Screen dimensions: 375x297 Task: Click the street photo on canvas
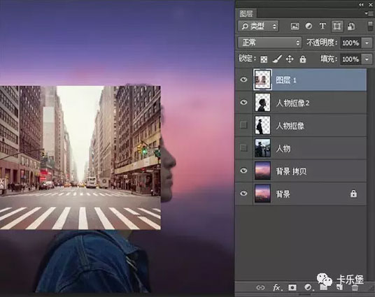(80, 157)
